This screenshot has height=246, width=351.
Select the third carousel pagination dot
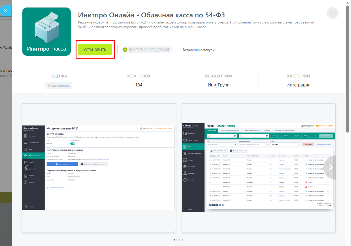tap(180, 240)
